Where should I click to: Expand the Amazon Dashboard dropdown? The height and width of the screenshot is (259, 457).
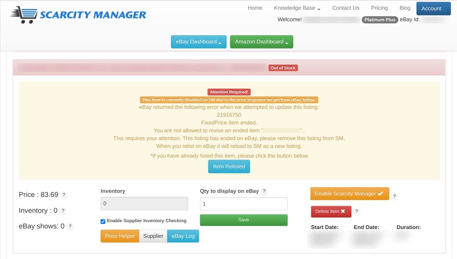pyautogui.click(x=262, y=42)
